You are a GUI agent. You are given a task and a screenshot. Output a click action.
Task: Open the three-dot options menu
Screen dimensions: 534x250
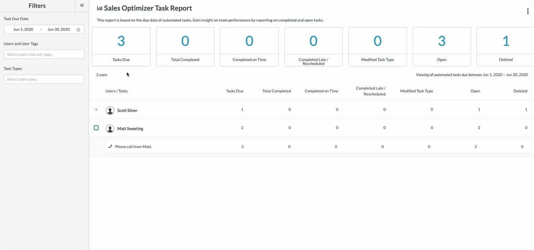click(527, 11)
